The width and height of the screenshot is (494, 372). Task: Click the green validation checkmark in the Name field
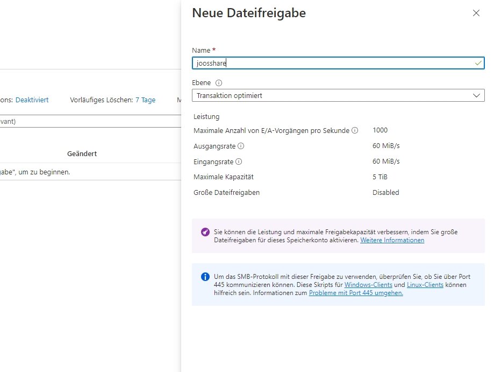pyautogui.click(x=477, y=62)
